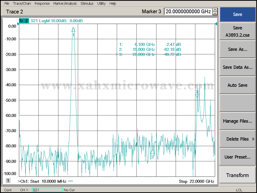Select marker 1 triangle at trace peak

pos(73,30)
